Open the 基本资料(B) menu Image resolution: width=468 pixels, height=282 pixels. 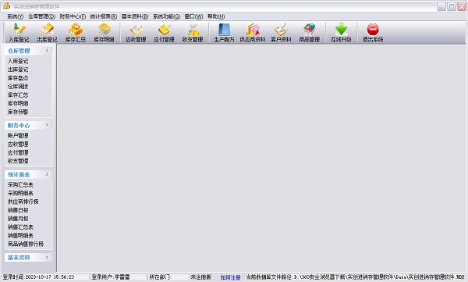(135, 16)
